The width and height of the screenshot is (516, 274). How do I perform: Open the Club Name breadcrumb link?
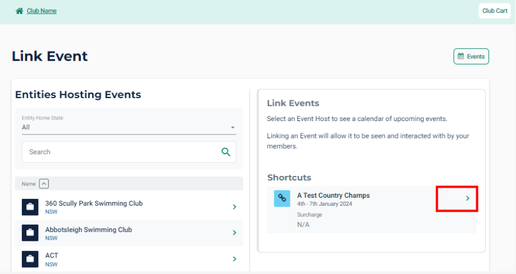42,11
